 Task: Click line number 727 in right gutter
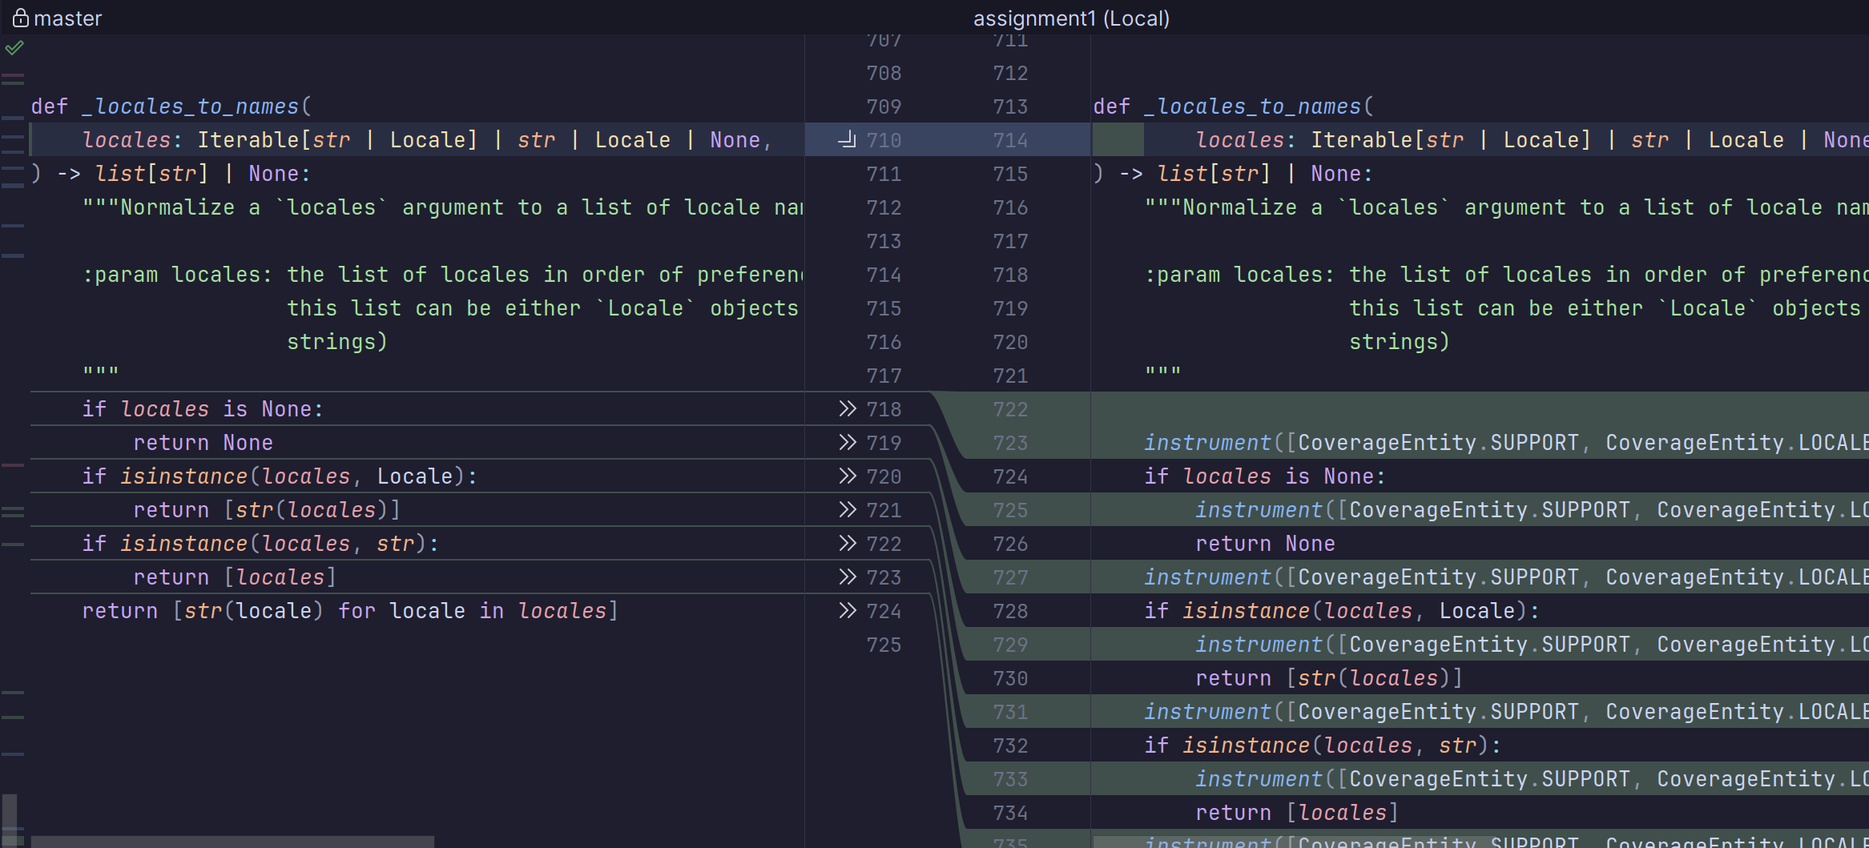[x=1010, y=577]
